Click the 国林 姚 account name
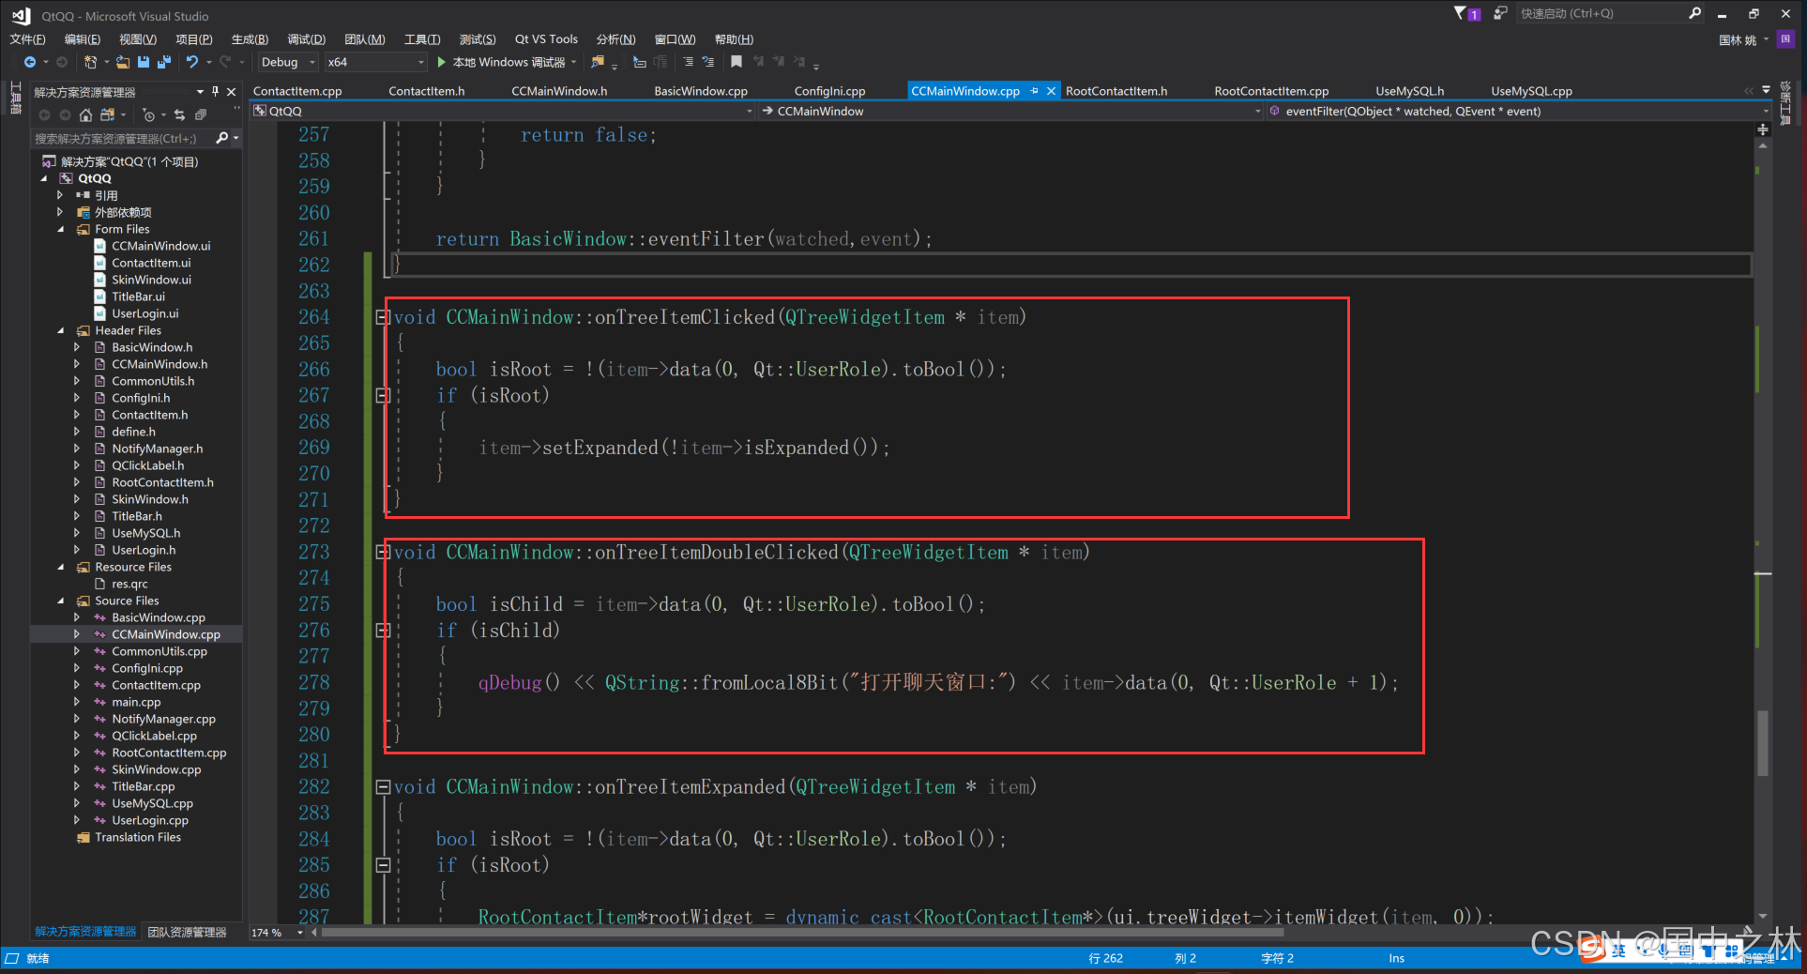The height and width of the screenshot is (974, 1807). coord(1738,39)
